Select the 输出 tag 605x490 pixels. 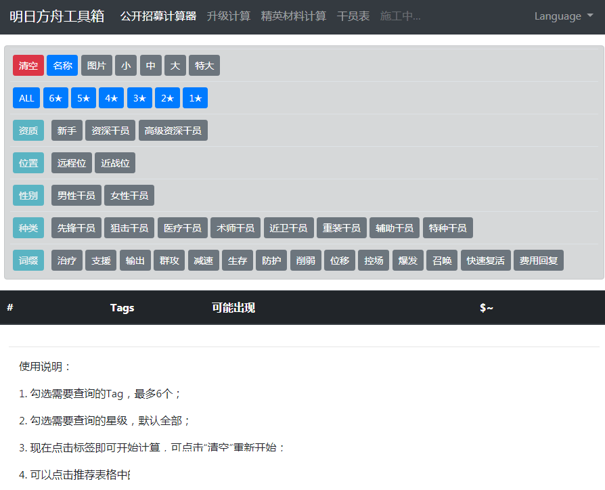click(x=135, y=261)
